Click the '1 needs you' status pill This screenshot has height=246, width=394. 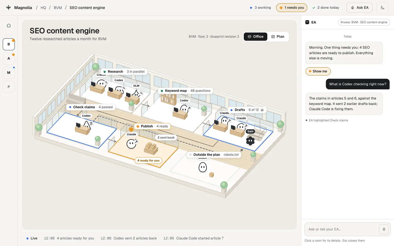pos(292,8)
